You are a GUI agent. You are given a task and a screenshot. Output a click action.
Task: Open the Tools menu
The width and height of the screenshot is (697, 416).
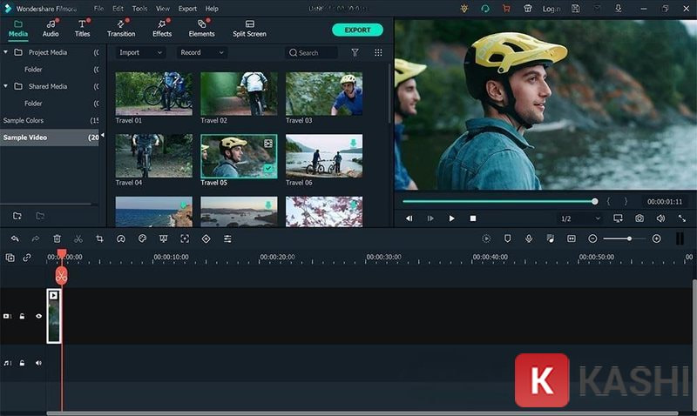tap(139, 9)
